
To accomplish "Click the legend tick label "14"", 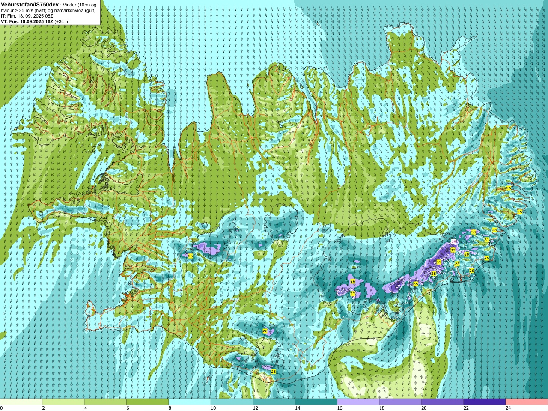I will pos(297,408).
